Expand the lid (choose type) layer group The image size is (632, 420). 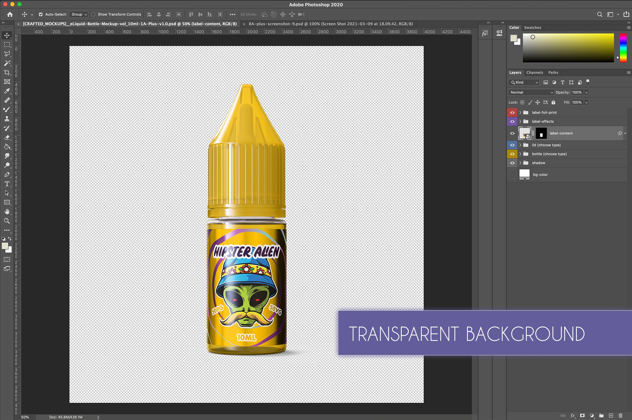click(520, 145)
